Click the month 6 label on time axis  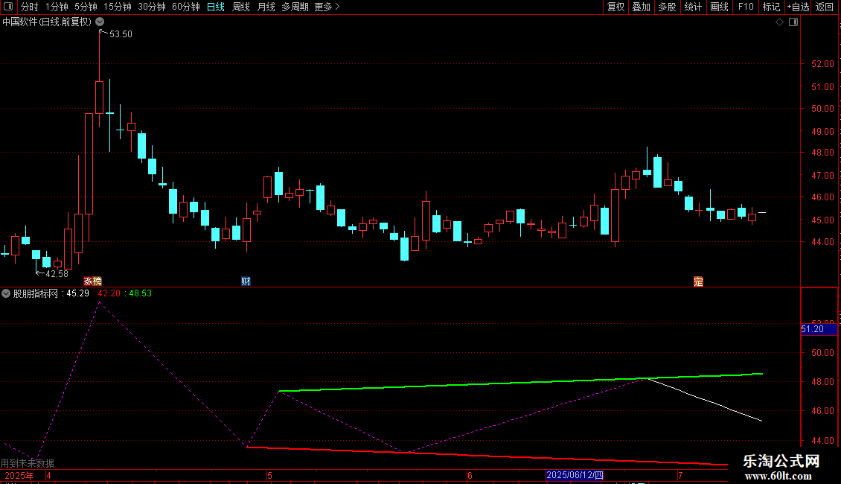coord(470,475)
